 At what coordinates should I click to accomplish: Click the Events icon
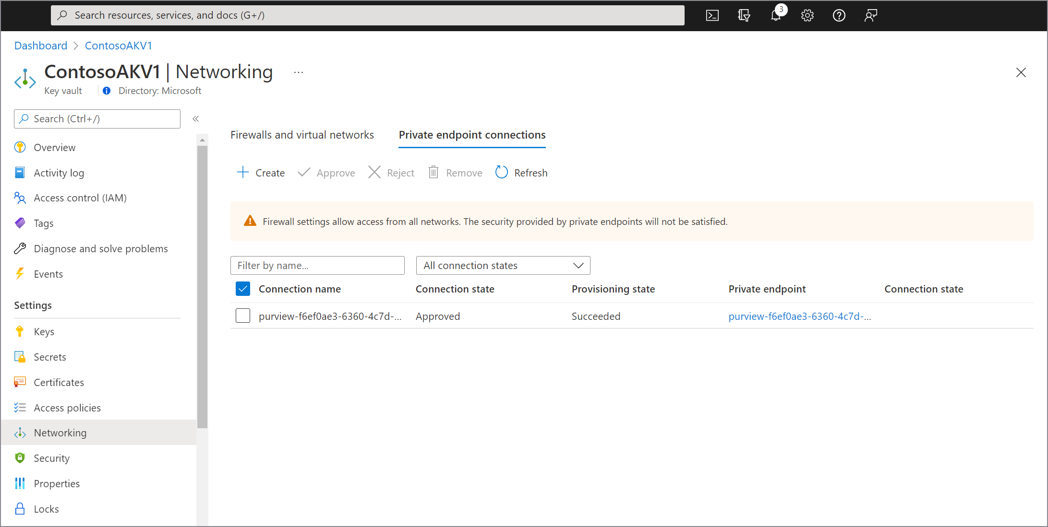coord(22,274)
